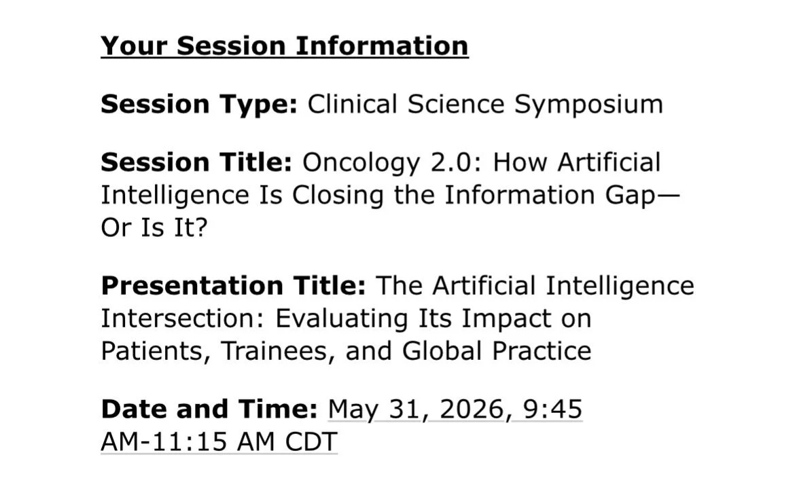Click the Your Session Information heading
The width and height of the screenshot is (795, 493).
pos(284,46)
